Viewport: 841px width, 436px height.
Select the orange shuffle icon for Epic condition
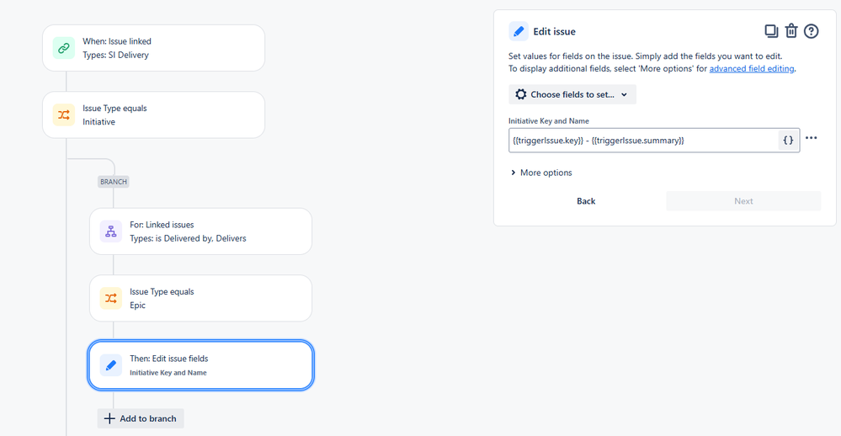click(x=111, y=298)
